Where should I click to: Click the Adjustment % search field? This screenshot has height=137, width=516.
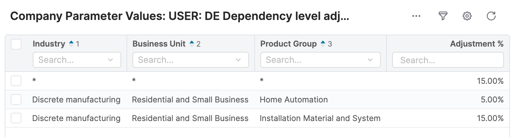coord(448,60)
